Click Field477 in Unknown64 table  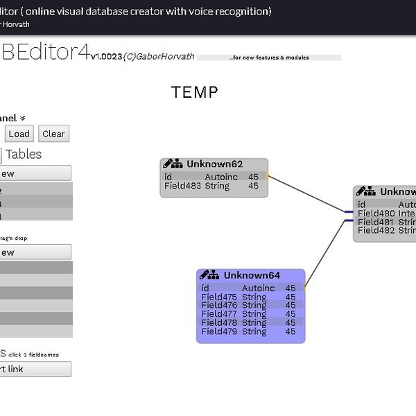219,314
